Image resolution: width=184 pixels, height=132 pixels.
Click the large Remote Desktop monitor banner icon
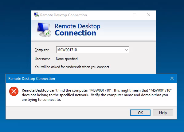click(44, 30)
